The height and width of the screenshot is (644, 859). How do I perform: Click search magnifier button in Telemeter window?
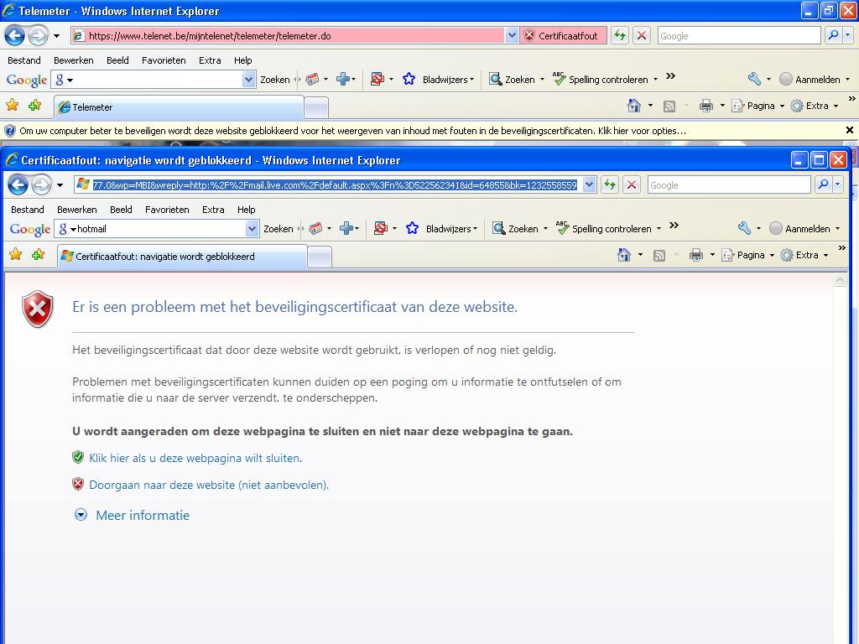click(x=833, y=35)
